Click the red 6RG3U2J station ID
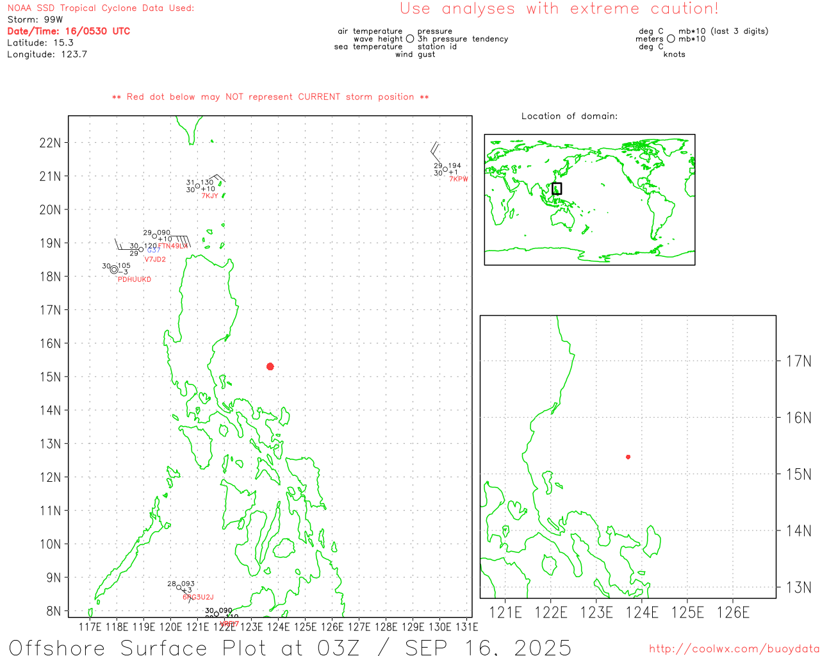Image resolution: width=820 pixels, height=656 pixels. coord(198,597)
